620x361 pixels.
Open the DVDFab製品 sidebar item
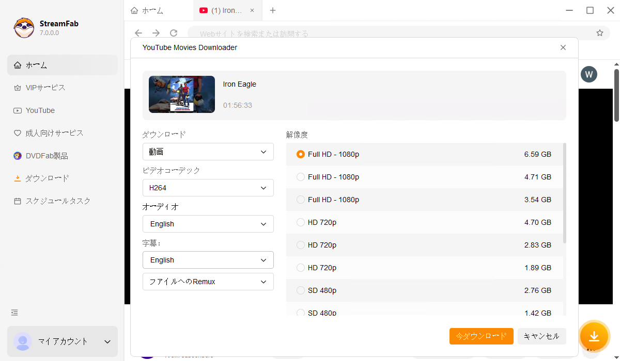click(x=47, y=156)
